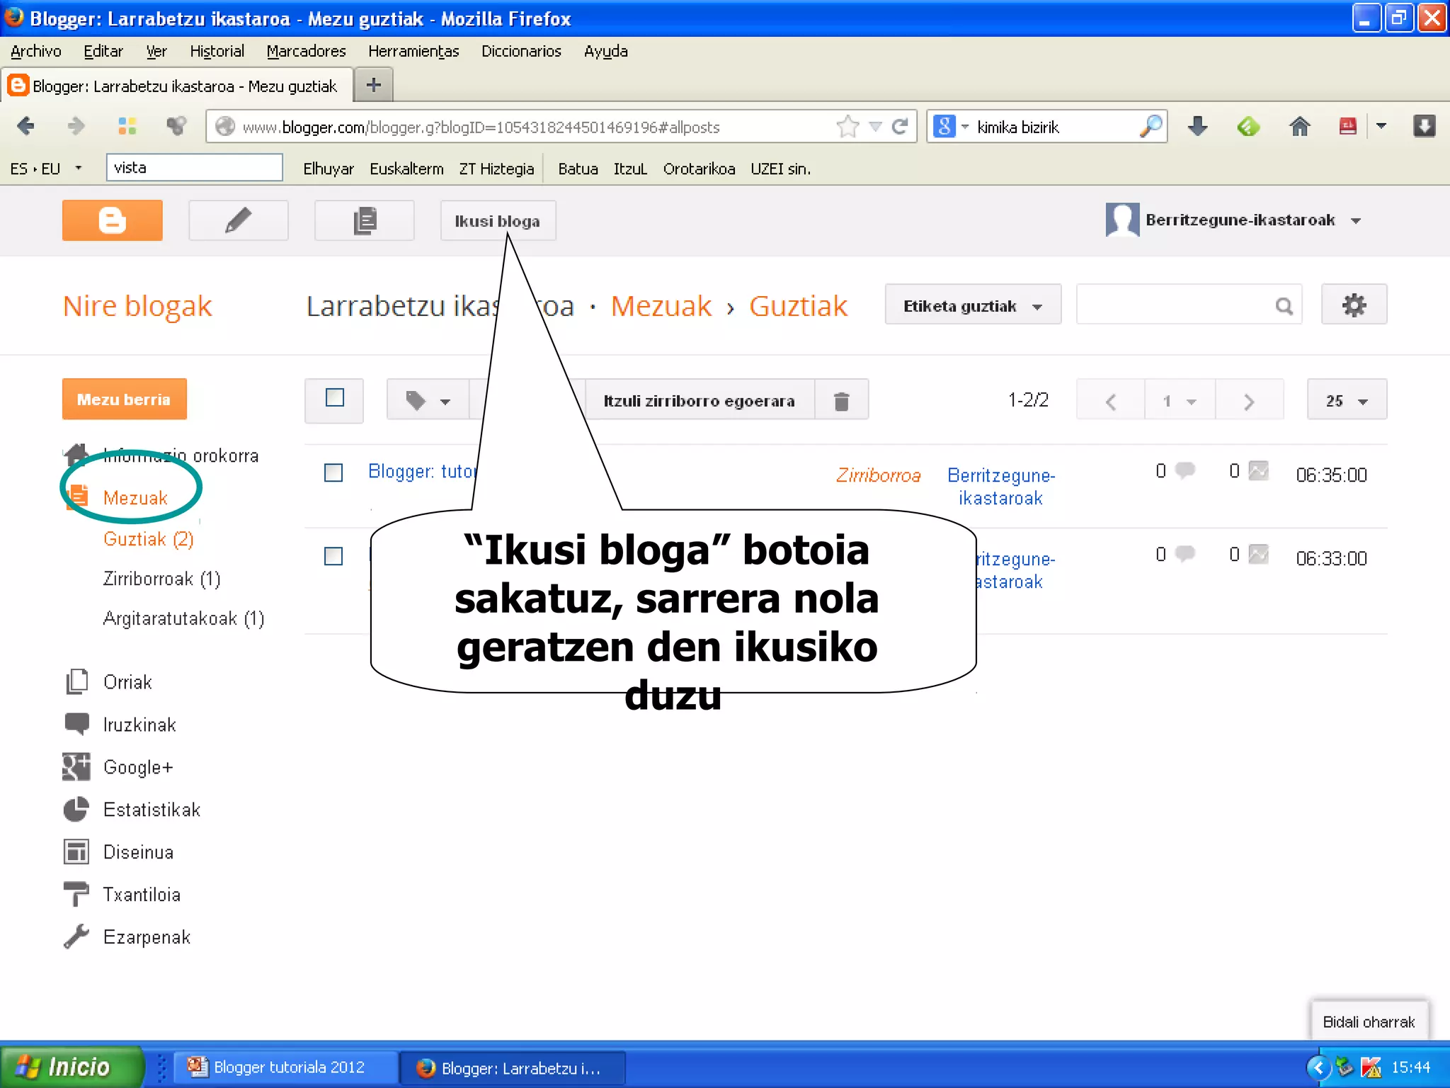This screenshot has width=1450, height=1088.
Task: Reload the page with the refresh icon
Action: coord(900,127)
